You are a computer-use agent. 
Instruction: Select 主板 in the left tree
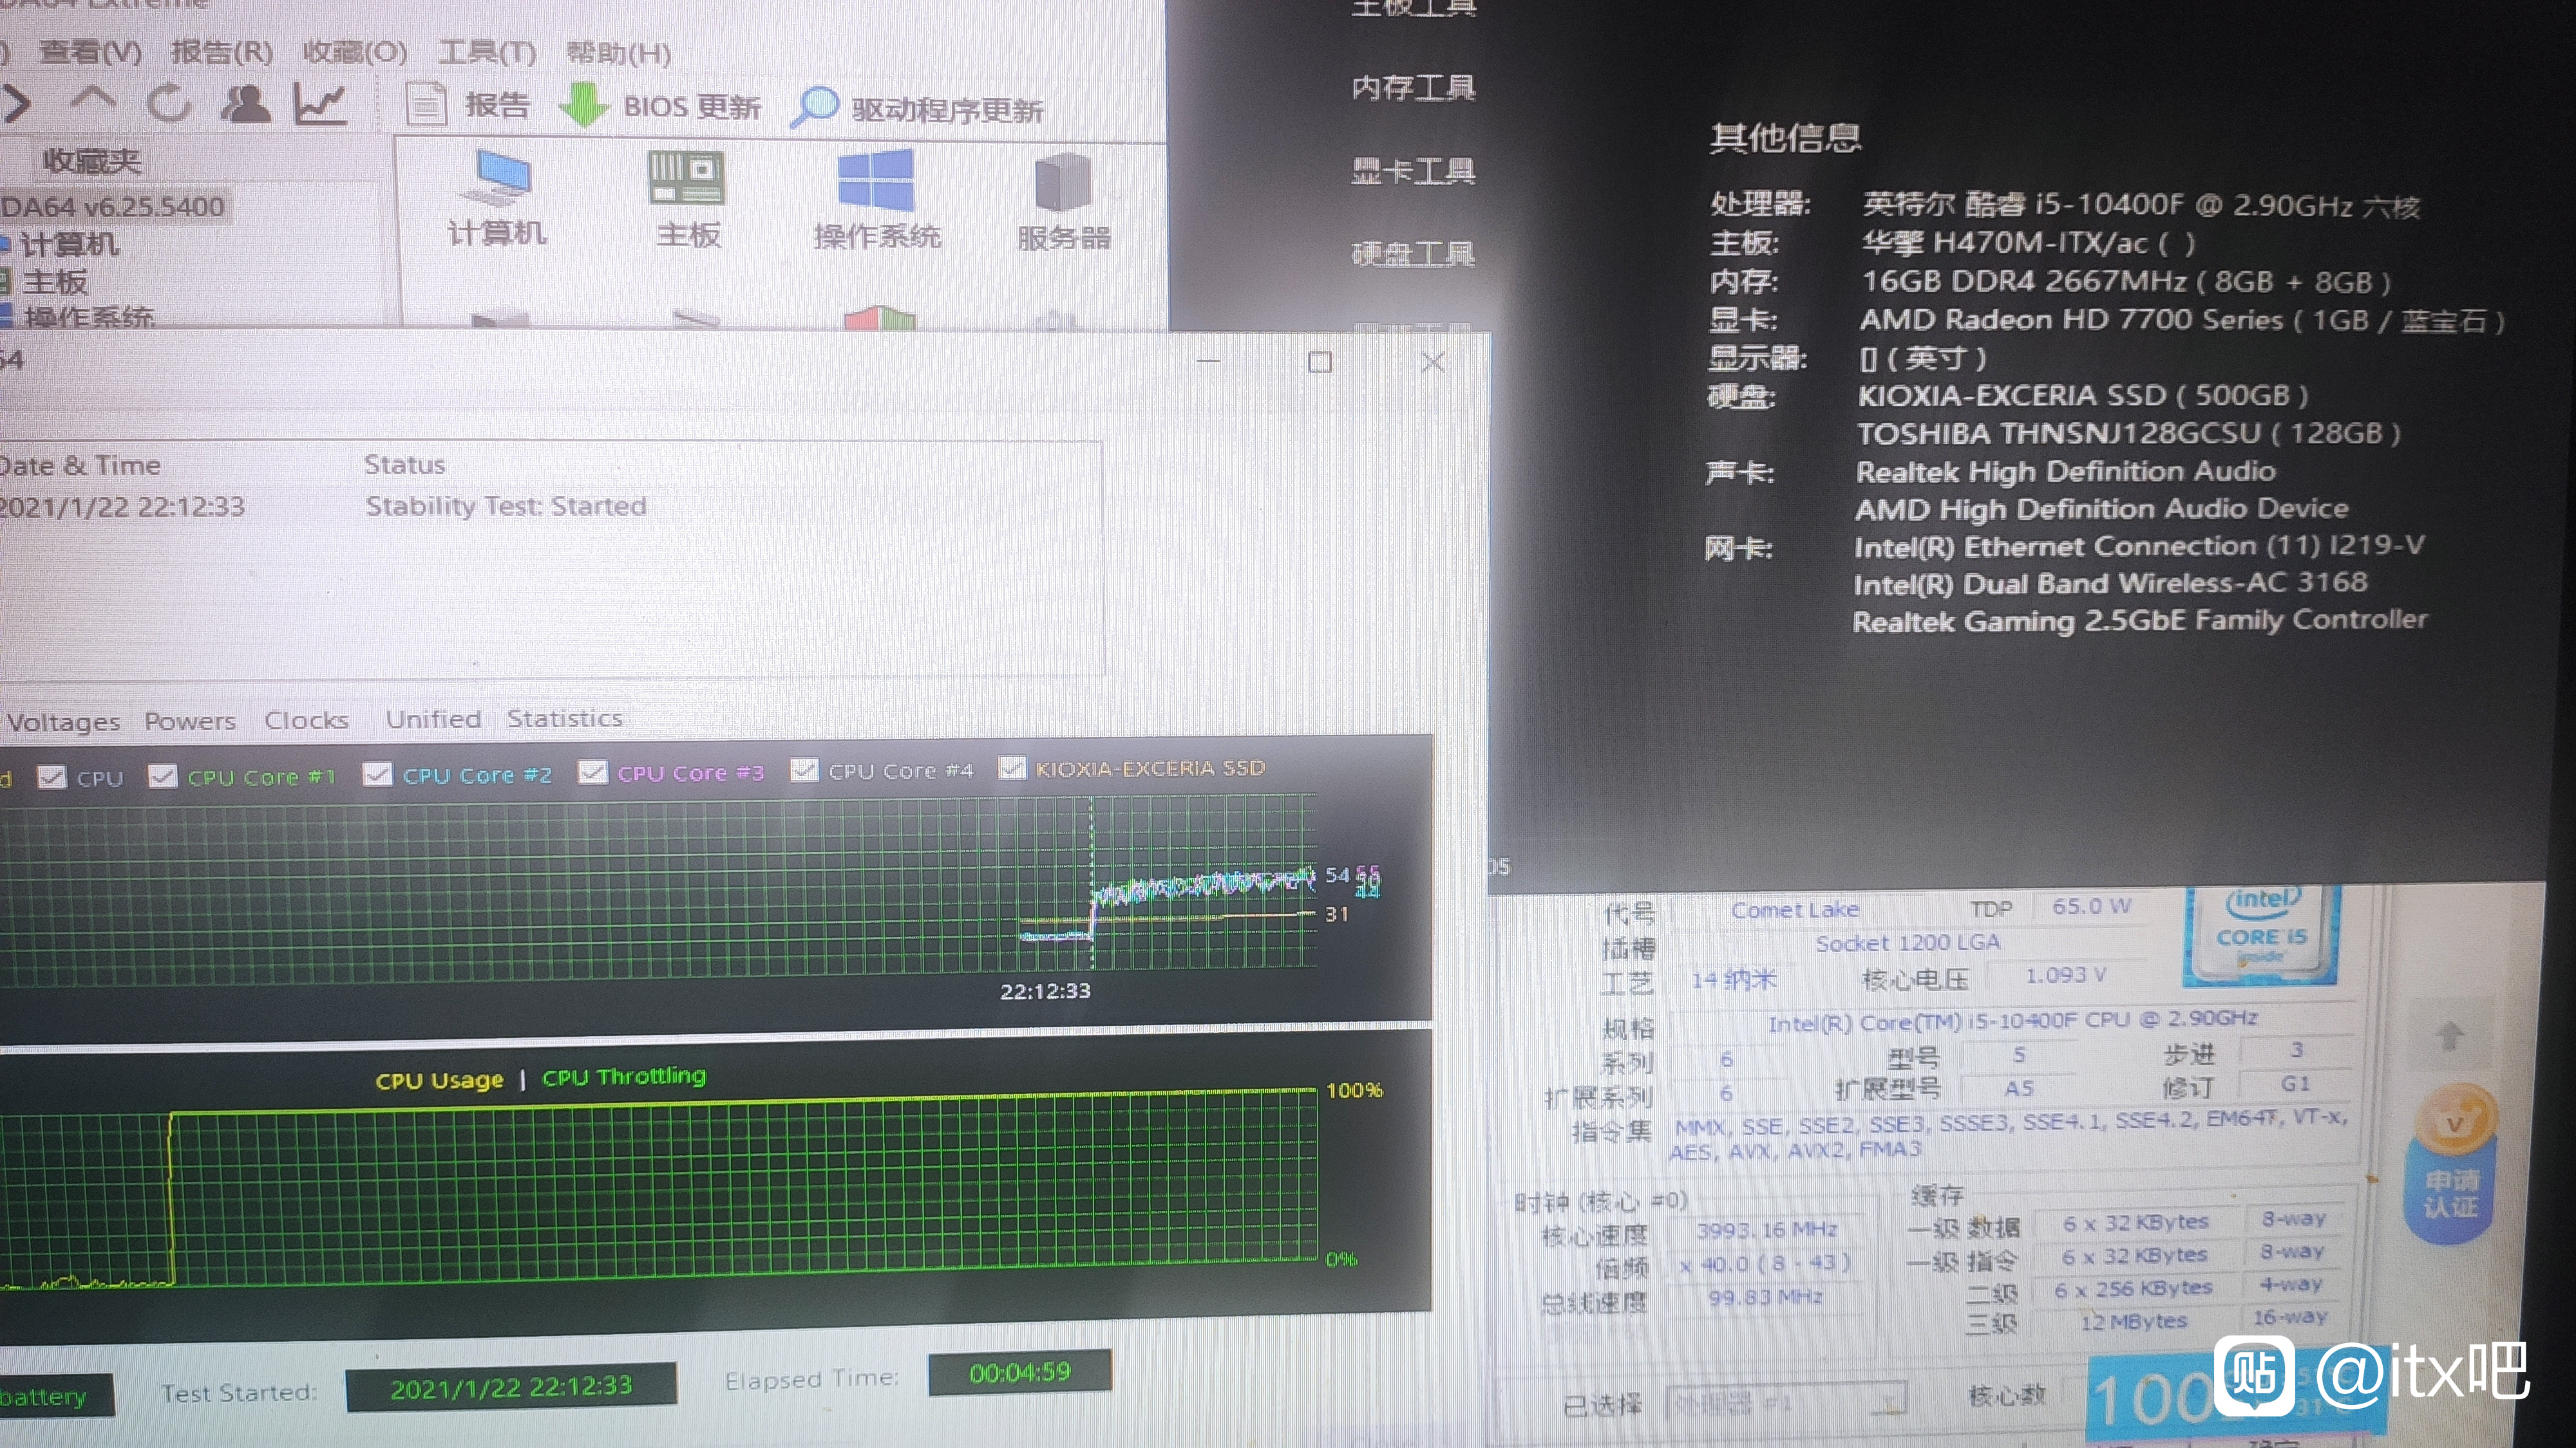pos(55,282)
